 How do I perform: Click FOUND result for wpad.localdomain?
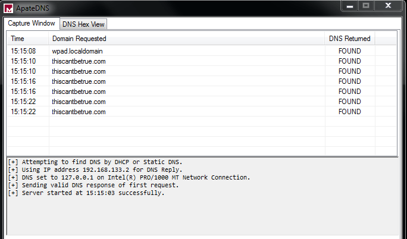349,51
